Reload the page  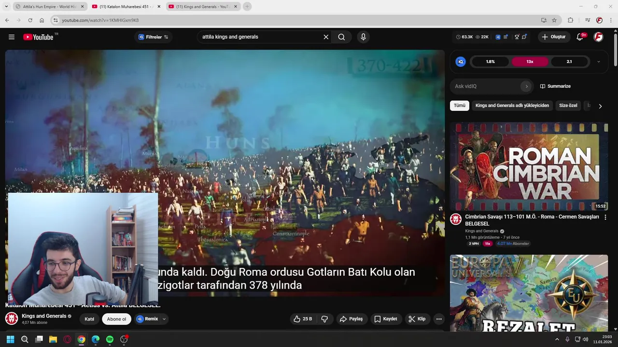30,20
